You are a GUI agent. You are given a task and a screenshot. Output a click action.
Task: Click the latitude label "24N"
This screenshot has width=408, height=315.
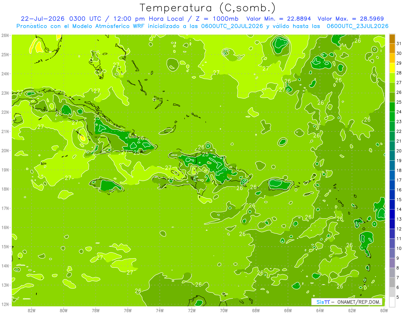pos(5,74)
